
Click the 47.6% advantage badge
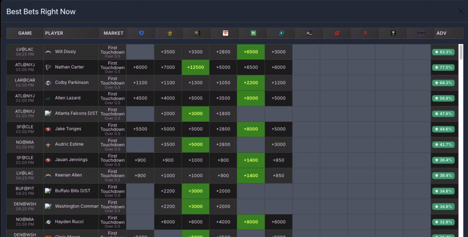coord(443,114)
